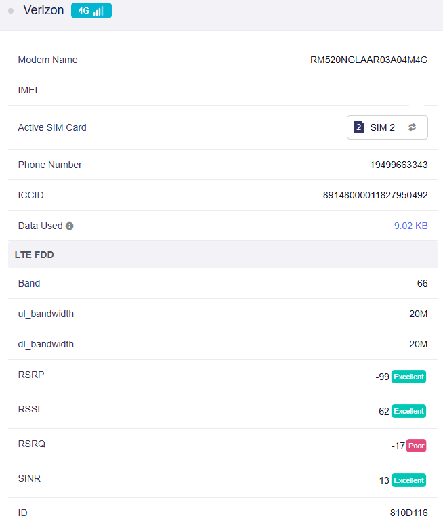Viewport: 443px width, 529px height.
Task: Click the Data Used info icon
Action: click(x=69, y=226)
